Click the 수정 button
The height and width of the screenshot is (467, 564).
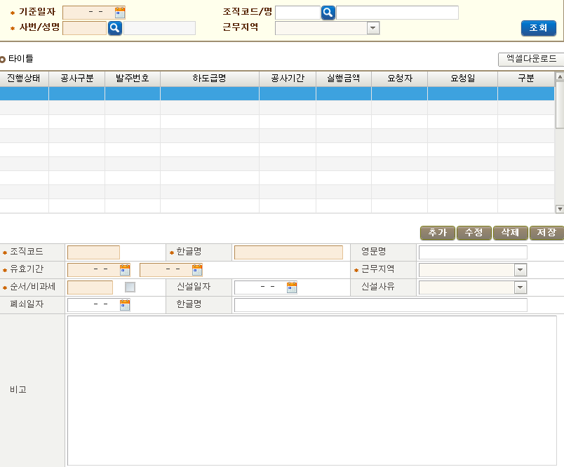(474, 233)
